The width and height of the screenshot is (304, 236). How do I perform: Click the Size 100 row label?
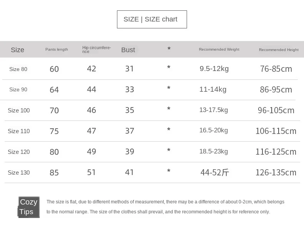[19, 111]
